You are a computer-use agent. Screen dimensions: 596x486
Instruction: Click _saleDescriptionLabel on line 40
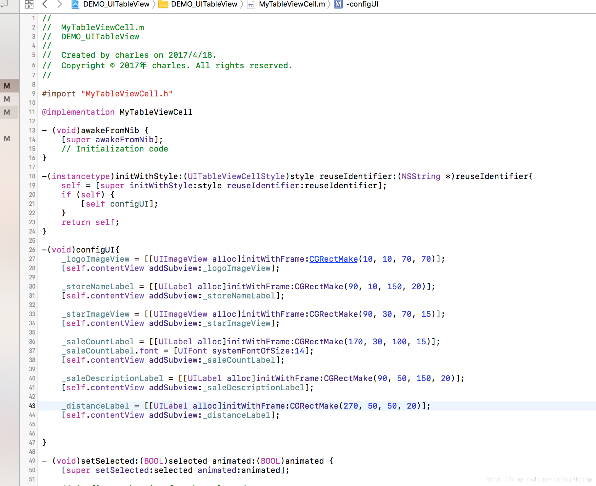(112, 378)
